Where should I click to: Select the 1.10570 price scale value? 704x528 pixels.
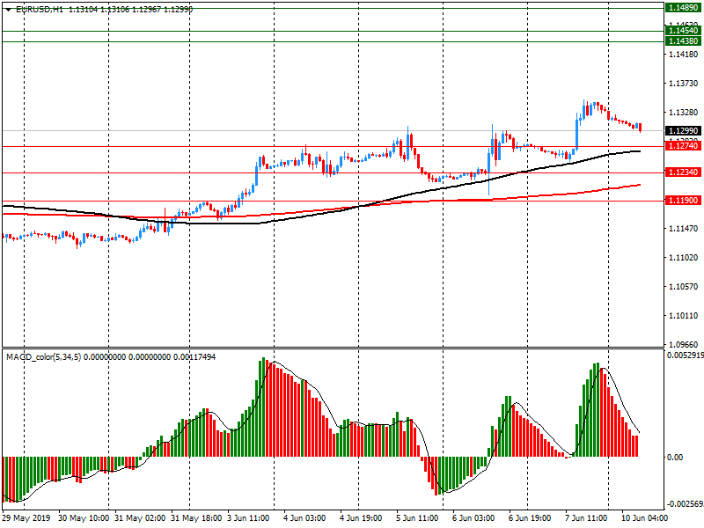click(x=684, y=287)
